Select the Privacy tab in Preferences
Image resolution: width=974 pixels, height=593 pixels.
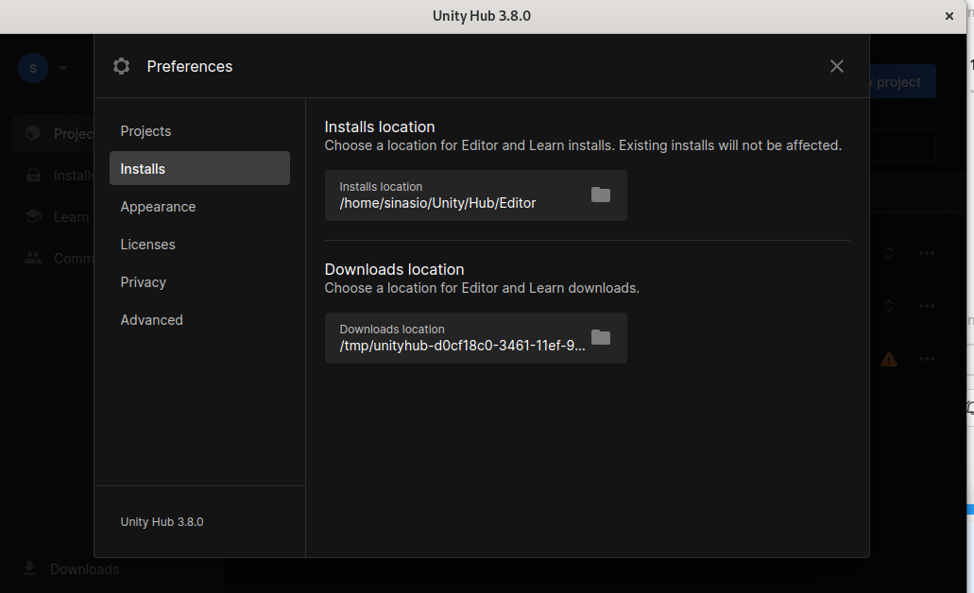(143, 282)
